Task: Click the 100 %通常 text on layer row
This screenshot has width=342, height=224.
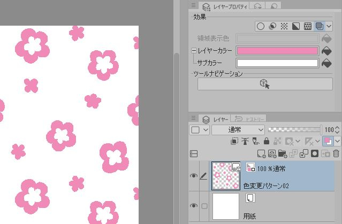Action: coord(271,168)
